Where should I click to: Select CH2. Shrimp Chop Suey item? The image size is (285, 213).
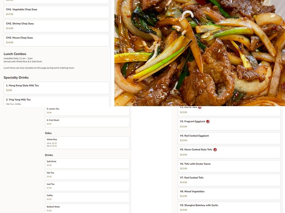pos(56,26)
